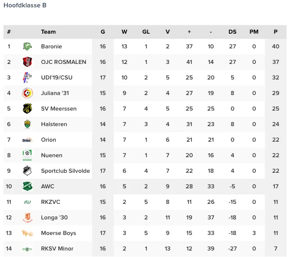Open the Moerse Boys logo
The height and width of the screenshot is (257, 290).
[27, 233]
